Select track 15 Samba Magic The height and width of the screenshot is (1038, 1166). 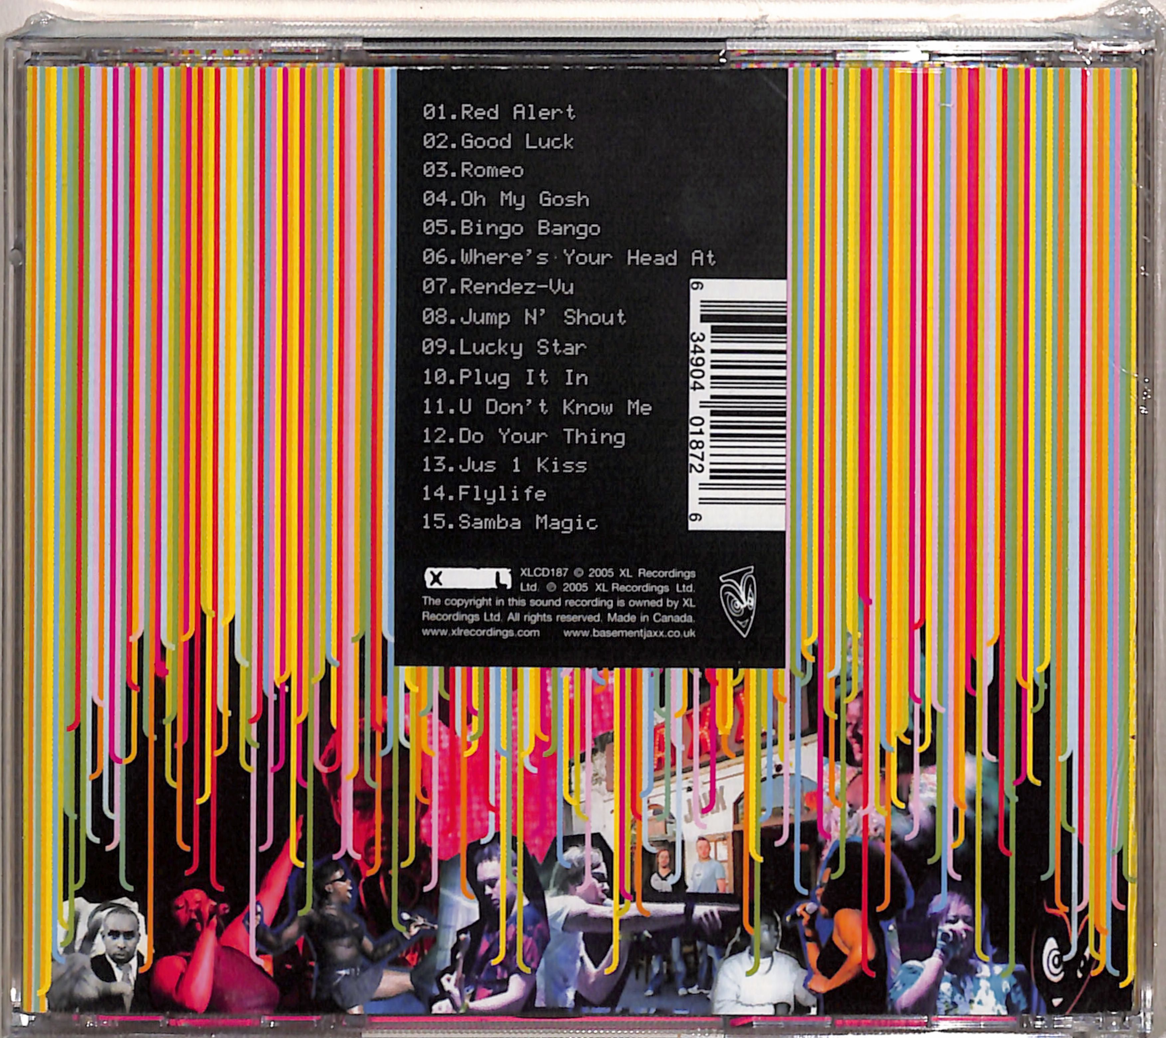(510, 522)
